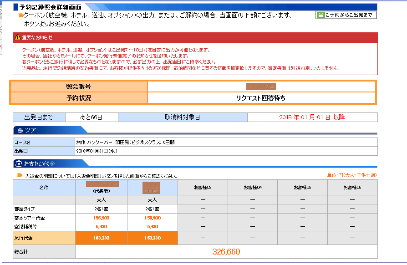Viewport: 407px width, 265px height.
Task: Click the notice line starting 当商品は、旅行契約締結時
Action: 181,68
